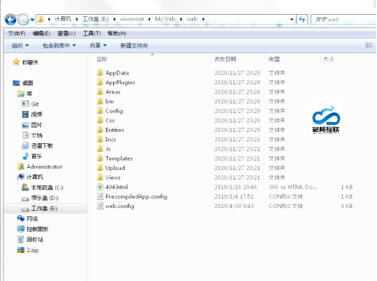The image size is (377, 281).
Task: Open the File (F) menu
Action: pos(17,33)
